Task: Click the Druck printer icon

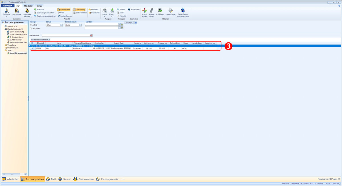Action: click(x=105, y=11)
